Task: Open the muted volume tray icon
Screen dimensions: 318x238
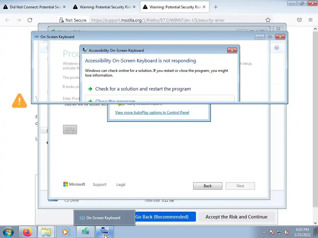Action: click(x=287, y=232)
